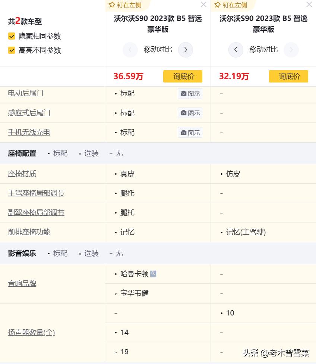316x364 pixels.
Task: Close the 智逸豪华版 comparison card
Action: pyautogui.click(x=309, y=4)
